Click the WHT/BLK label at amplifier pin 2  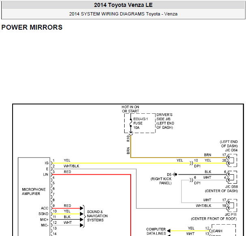tap(71, 166)
